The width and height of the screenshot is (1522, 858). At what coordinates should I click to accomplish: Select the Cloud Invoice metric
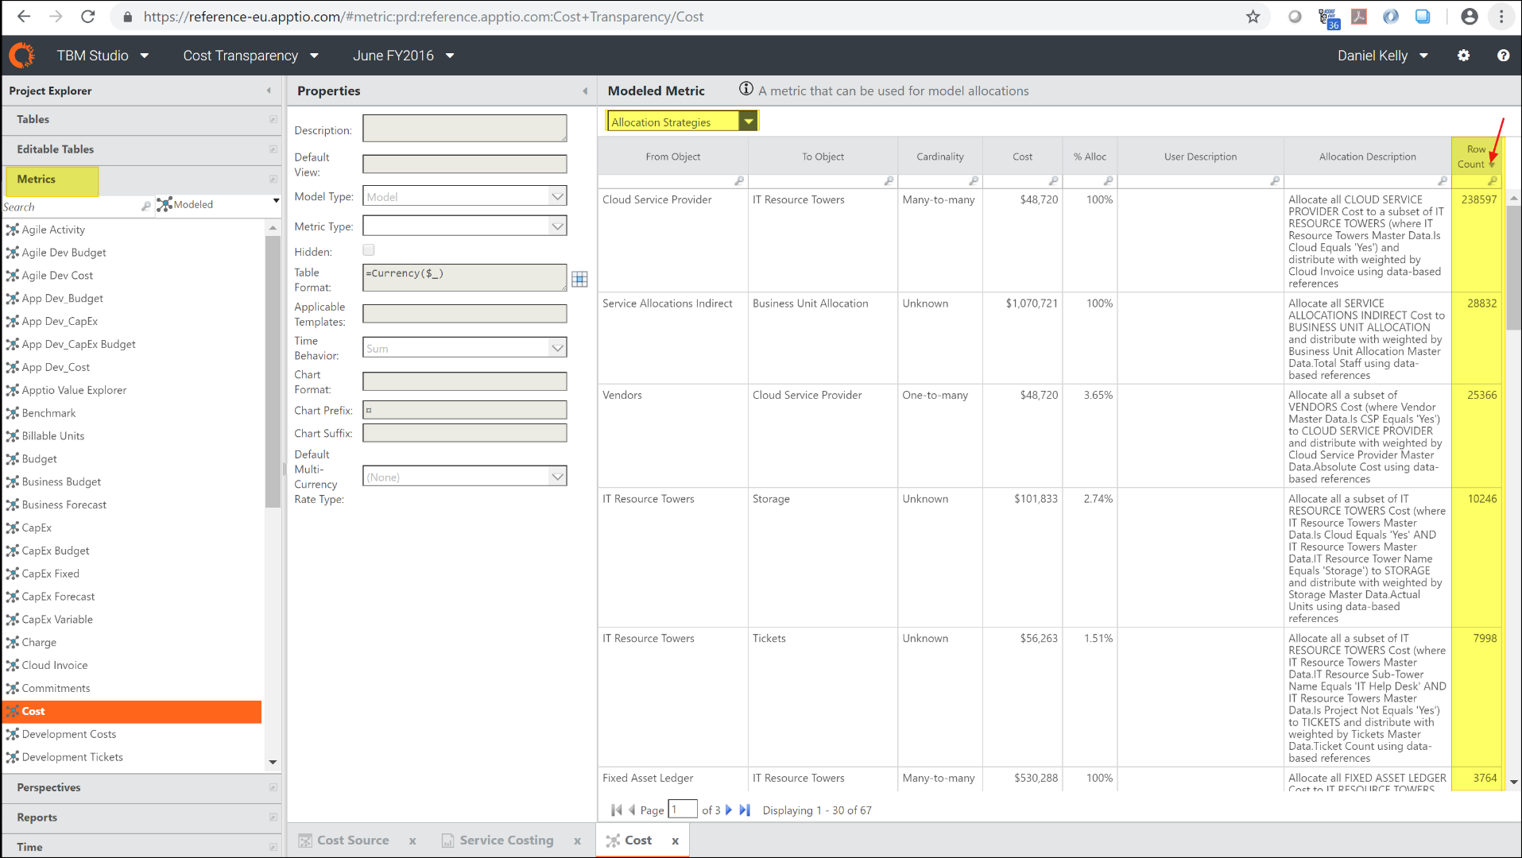coord(55,665)
